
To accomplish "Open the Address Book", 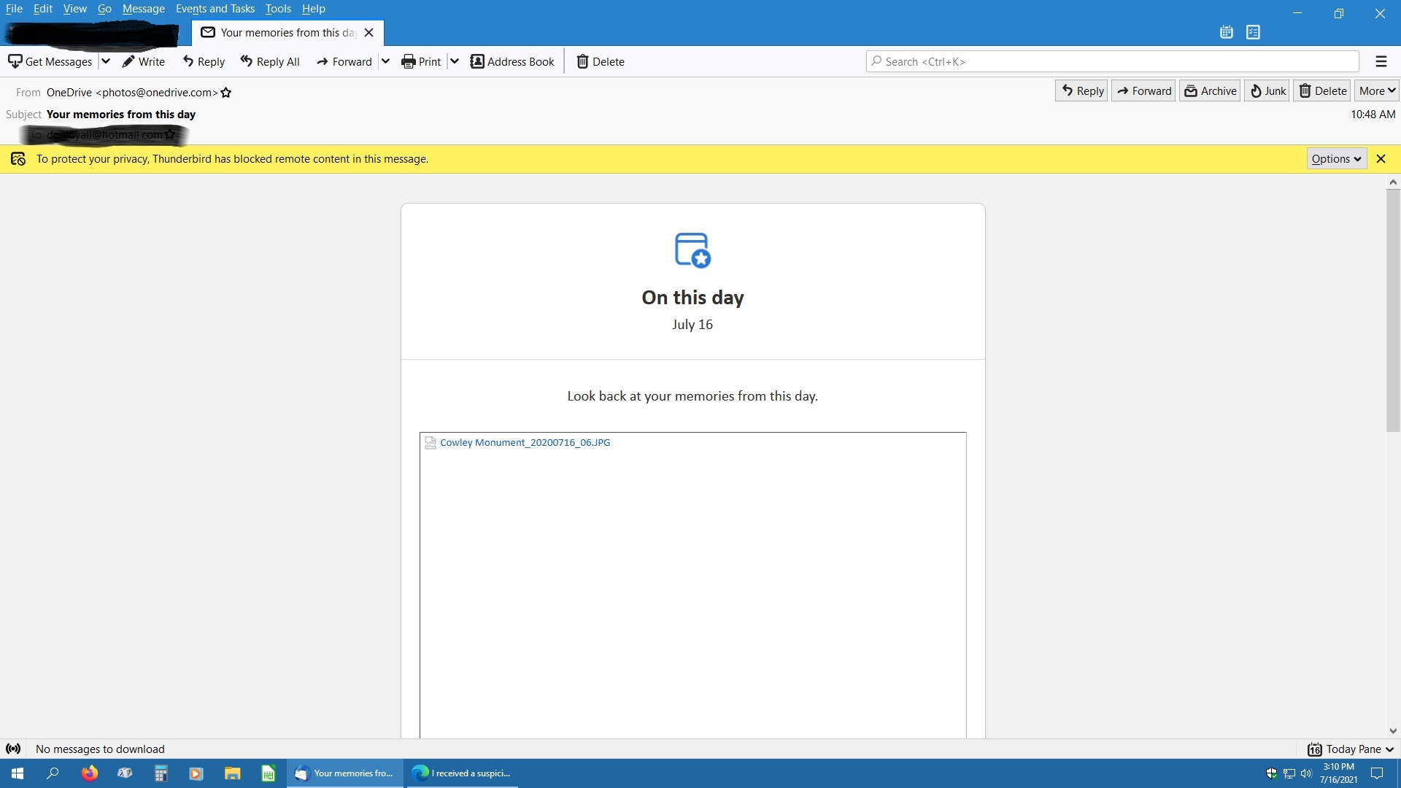I will pos(512,61).
